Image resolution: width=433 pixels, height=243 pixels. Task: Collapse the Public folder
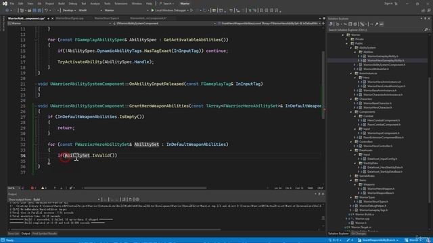[x=347, y=43]
